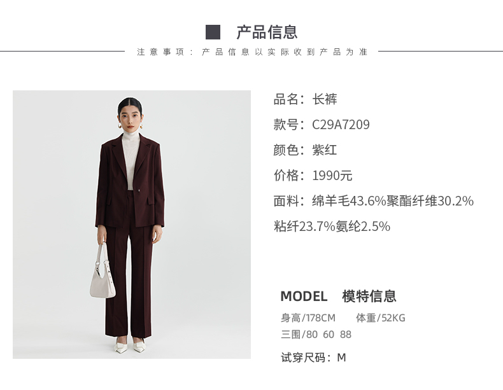
Task: Click the fabric line 绵羊毛43.6%聚酯纤维30.2%
Action: [x=393, y=201]
